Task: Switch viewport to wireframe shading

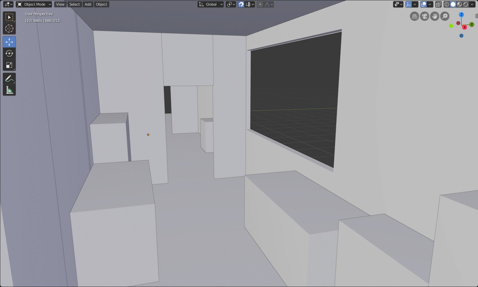Action: tap(447, 4)
